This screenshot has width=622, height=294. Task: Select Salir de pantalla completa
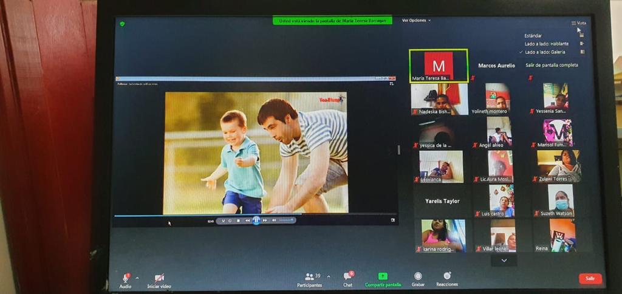coord(552,65)
